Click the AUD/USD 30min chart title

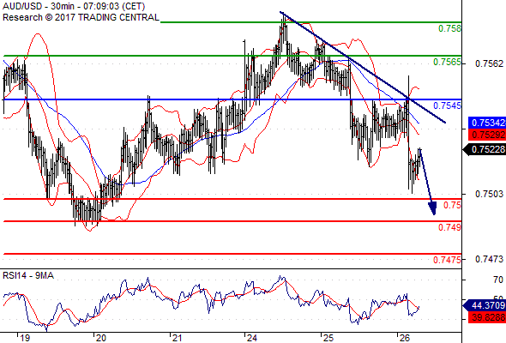coord(74,6)
